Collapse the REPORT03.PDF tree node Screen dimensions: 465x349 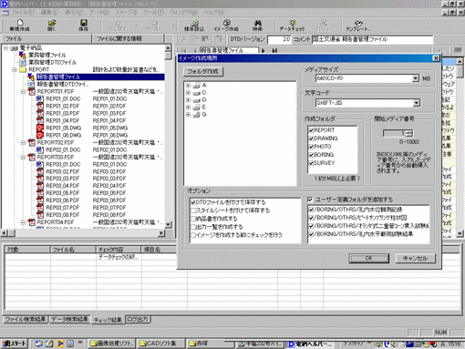(23, 157)
